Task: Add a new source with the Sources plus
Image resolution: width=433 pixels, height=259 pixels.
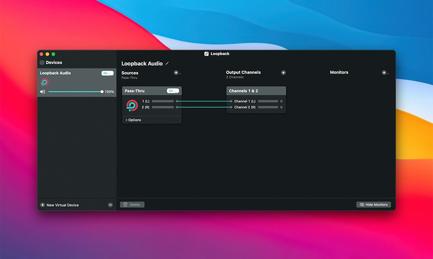Action: tap(176, 73)
